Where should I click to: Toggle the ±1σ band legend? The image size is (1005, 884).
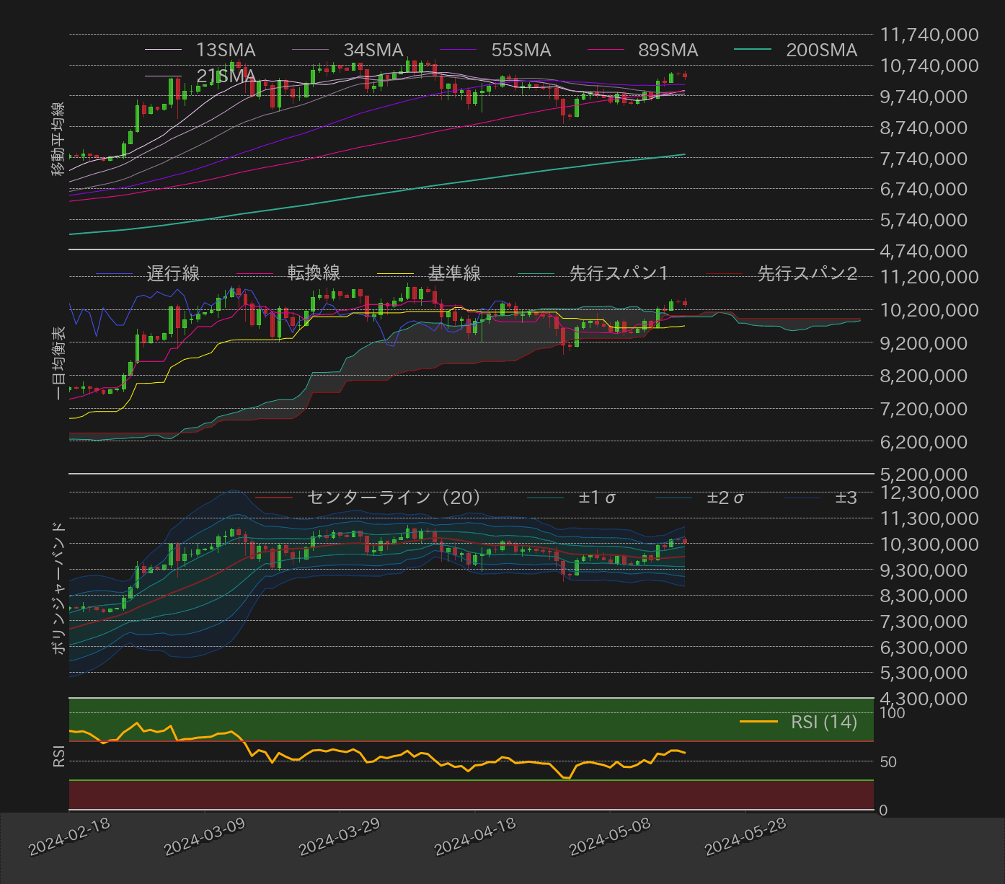599,497
